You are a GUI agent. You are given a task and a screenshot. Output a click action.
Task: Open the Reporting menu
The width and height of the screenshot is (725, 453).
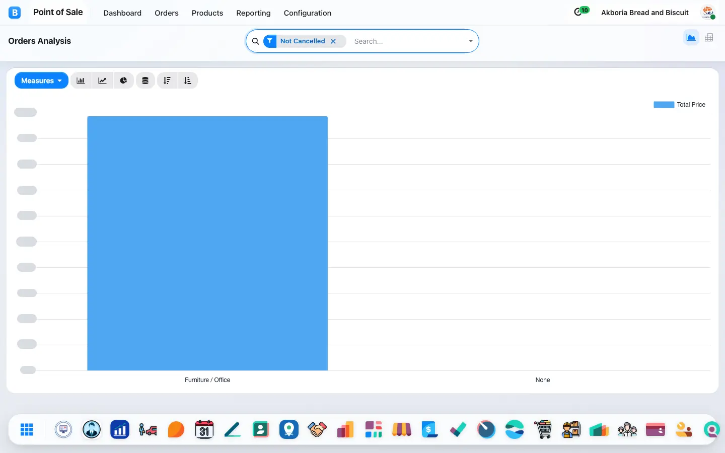253,13
